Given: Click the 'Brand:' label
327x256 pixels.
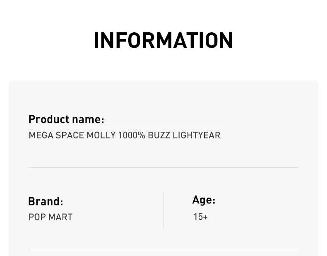Looking at the screenshot, I should click(x=46, y=202).
